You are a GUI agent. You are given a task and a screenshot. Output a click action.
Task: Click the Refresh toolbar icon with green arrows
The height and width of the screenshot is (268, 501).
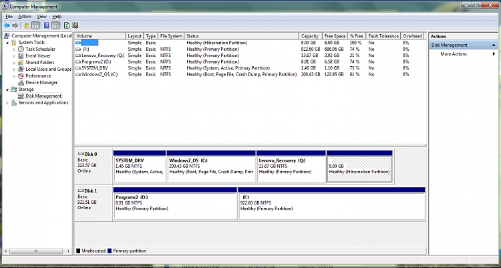[67, 25]
